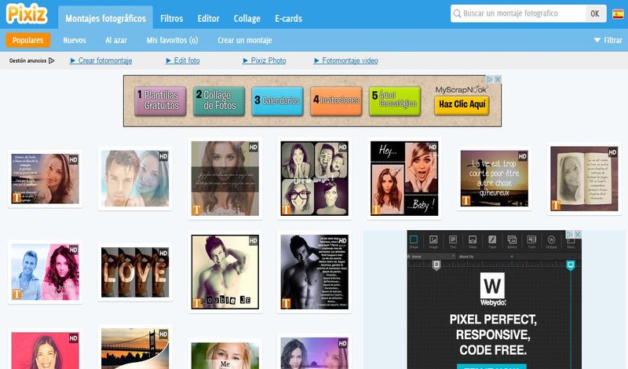Open the Crear fotomontaje link

click(x=101, y=60)
